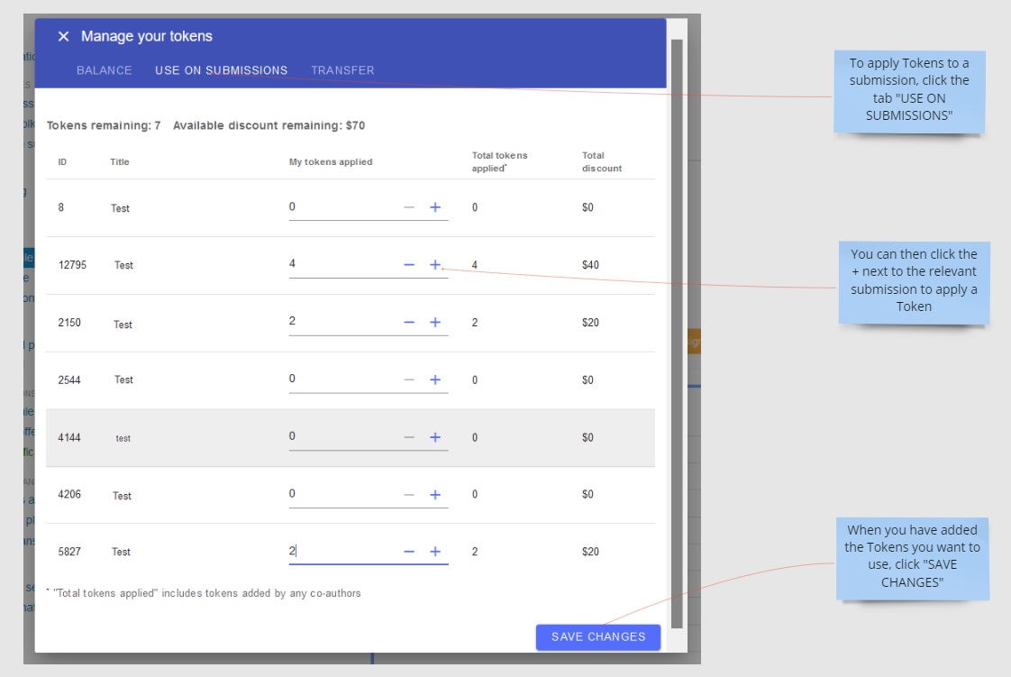Apply a token to submission 4206
Image resolution: width=1011 pixels, height=677 pixels.
click(435, 495)
